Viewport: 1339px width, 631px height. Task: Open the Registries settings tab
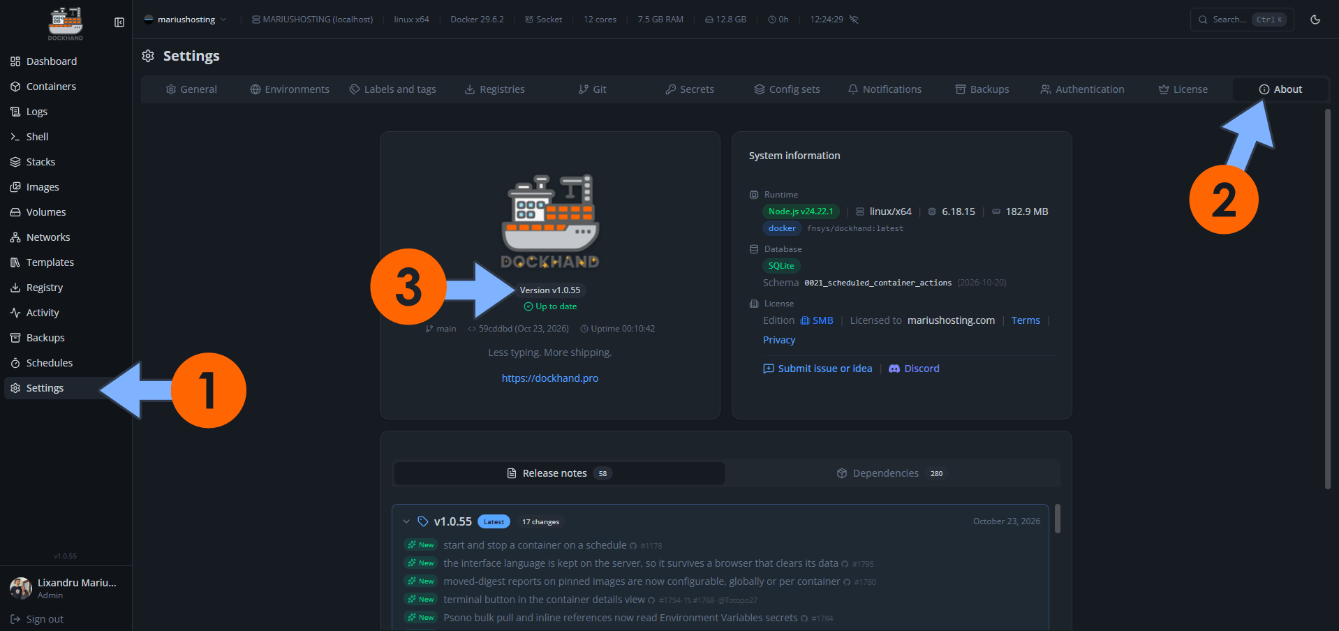coord(495,89)
